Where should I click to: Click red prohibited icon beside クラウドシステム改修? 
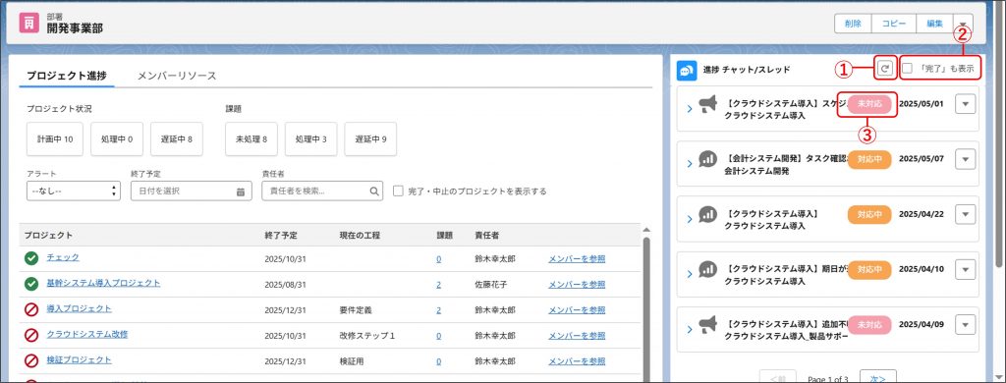point(31,335)
